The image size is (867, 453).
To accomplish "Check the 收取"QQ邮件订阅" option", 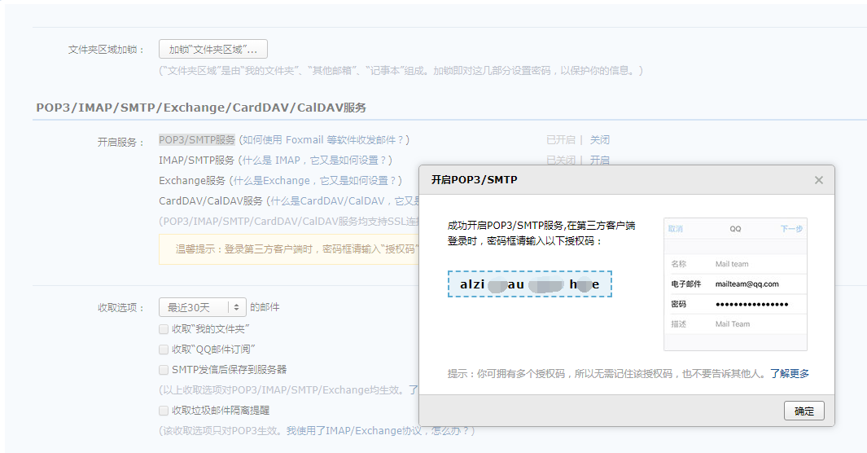I will [x=164, y=349].
